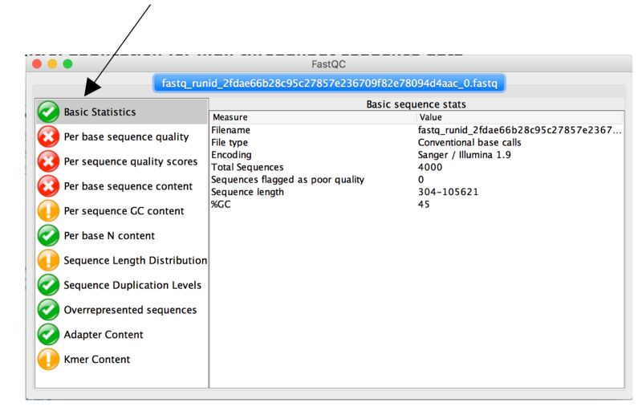The height and width of the screenshot is (411, 642).
Task: Click the Basic sequence stats heading
Action: (416, 104)
